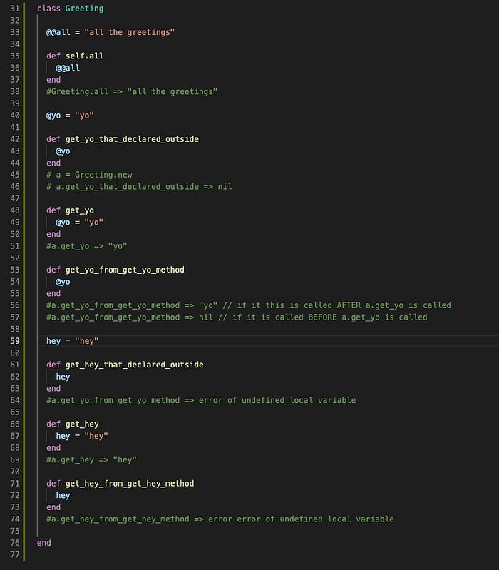Click the hey variable on line 59
The width and height of the screenshot is (499, 570).
click(53, 341)
